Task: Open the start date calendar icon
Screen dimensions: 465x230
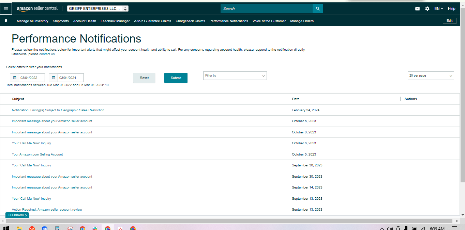Action: click(x=15, y=78)
